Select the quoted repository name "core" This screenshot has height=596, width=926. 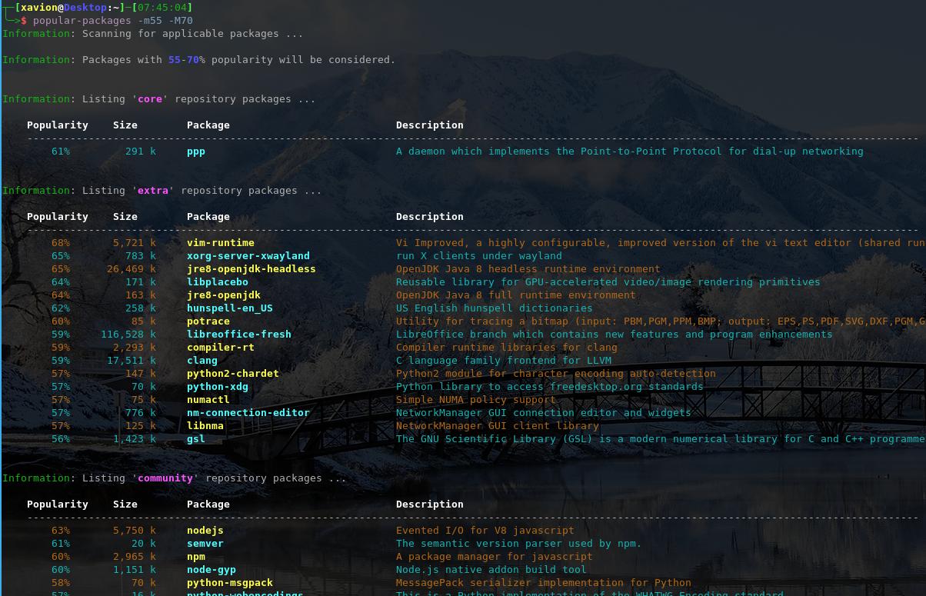coord(150,99)
